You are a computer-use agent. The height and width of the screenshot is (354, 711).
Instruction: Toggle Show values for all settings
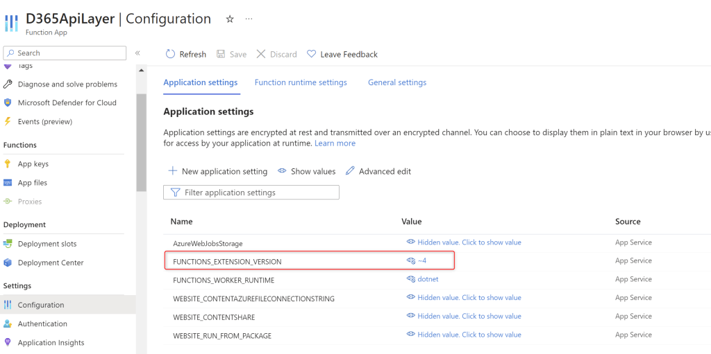[x=306, y=171]
